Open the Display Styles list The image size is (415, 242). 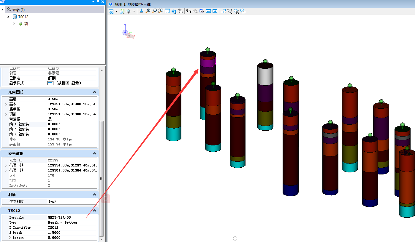pos(122,11)
